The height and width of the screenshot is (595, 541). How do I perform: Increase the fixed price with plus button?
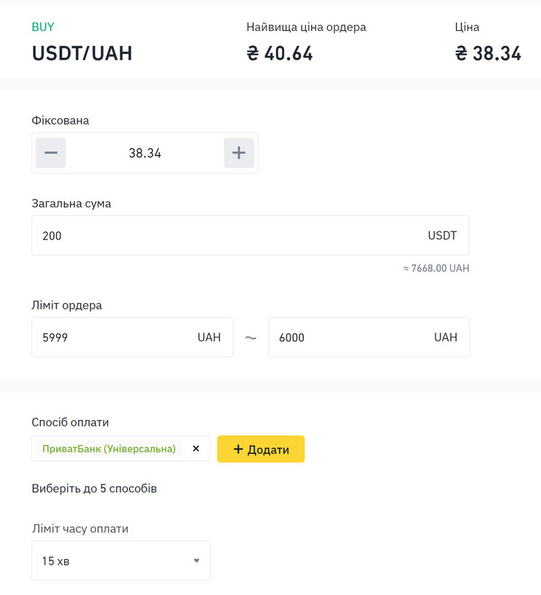point(239,153)
